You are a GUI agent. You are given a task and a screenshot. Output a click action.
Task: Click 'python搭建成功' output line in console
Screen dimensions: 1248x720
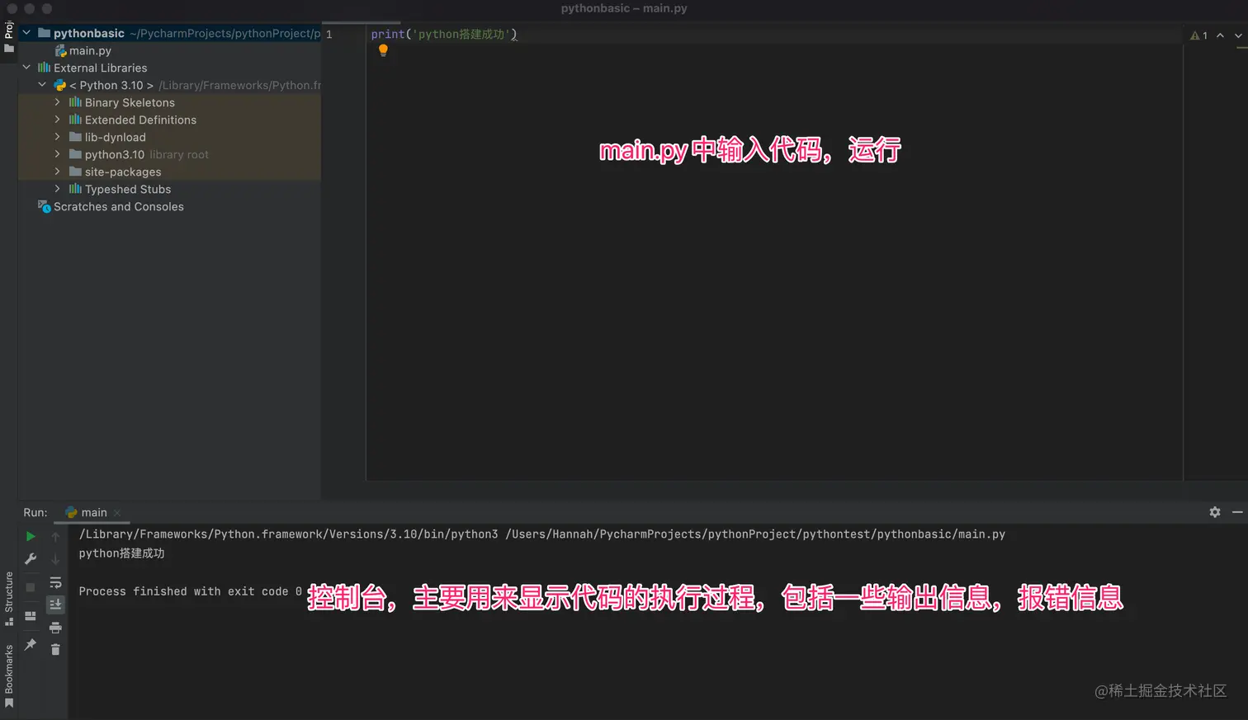(x=121, y=553)
